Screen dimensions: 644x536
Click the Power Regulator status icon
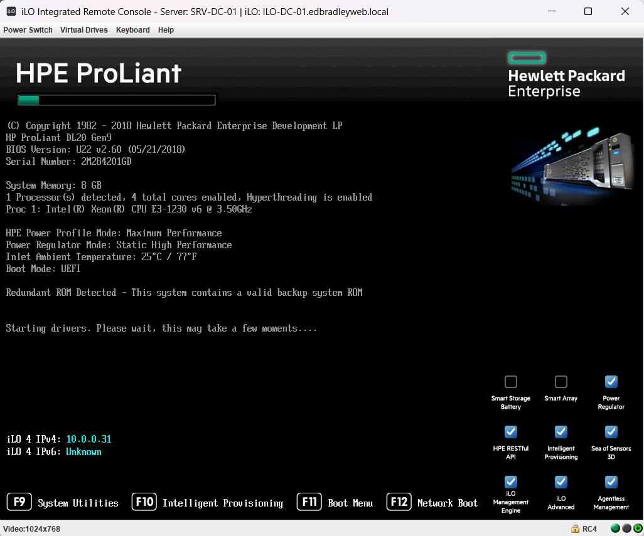pos(611,381)
